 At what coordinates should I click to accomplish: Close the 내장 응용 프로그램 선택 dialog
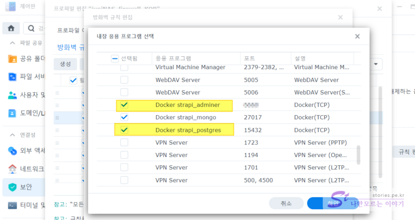[x=357, y=37]
